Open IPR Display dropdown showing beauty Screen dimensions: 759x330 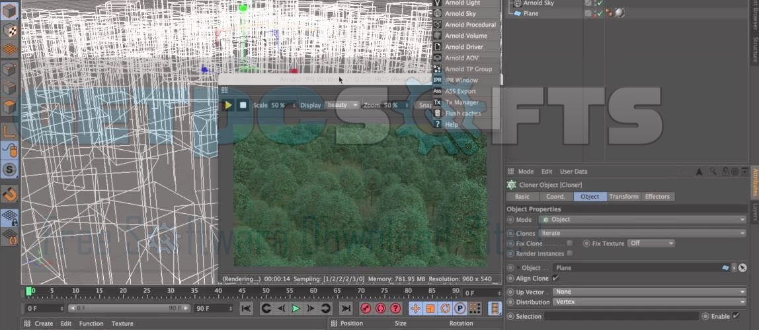pos(342,105)
